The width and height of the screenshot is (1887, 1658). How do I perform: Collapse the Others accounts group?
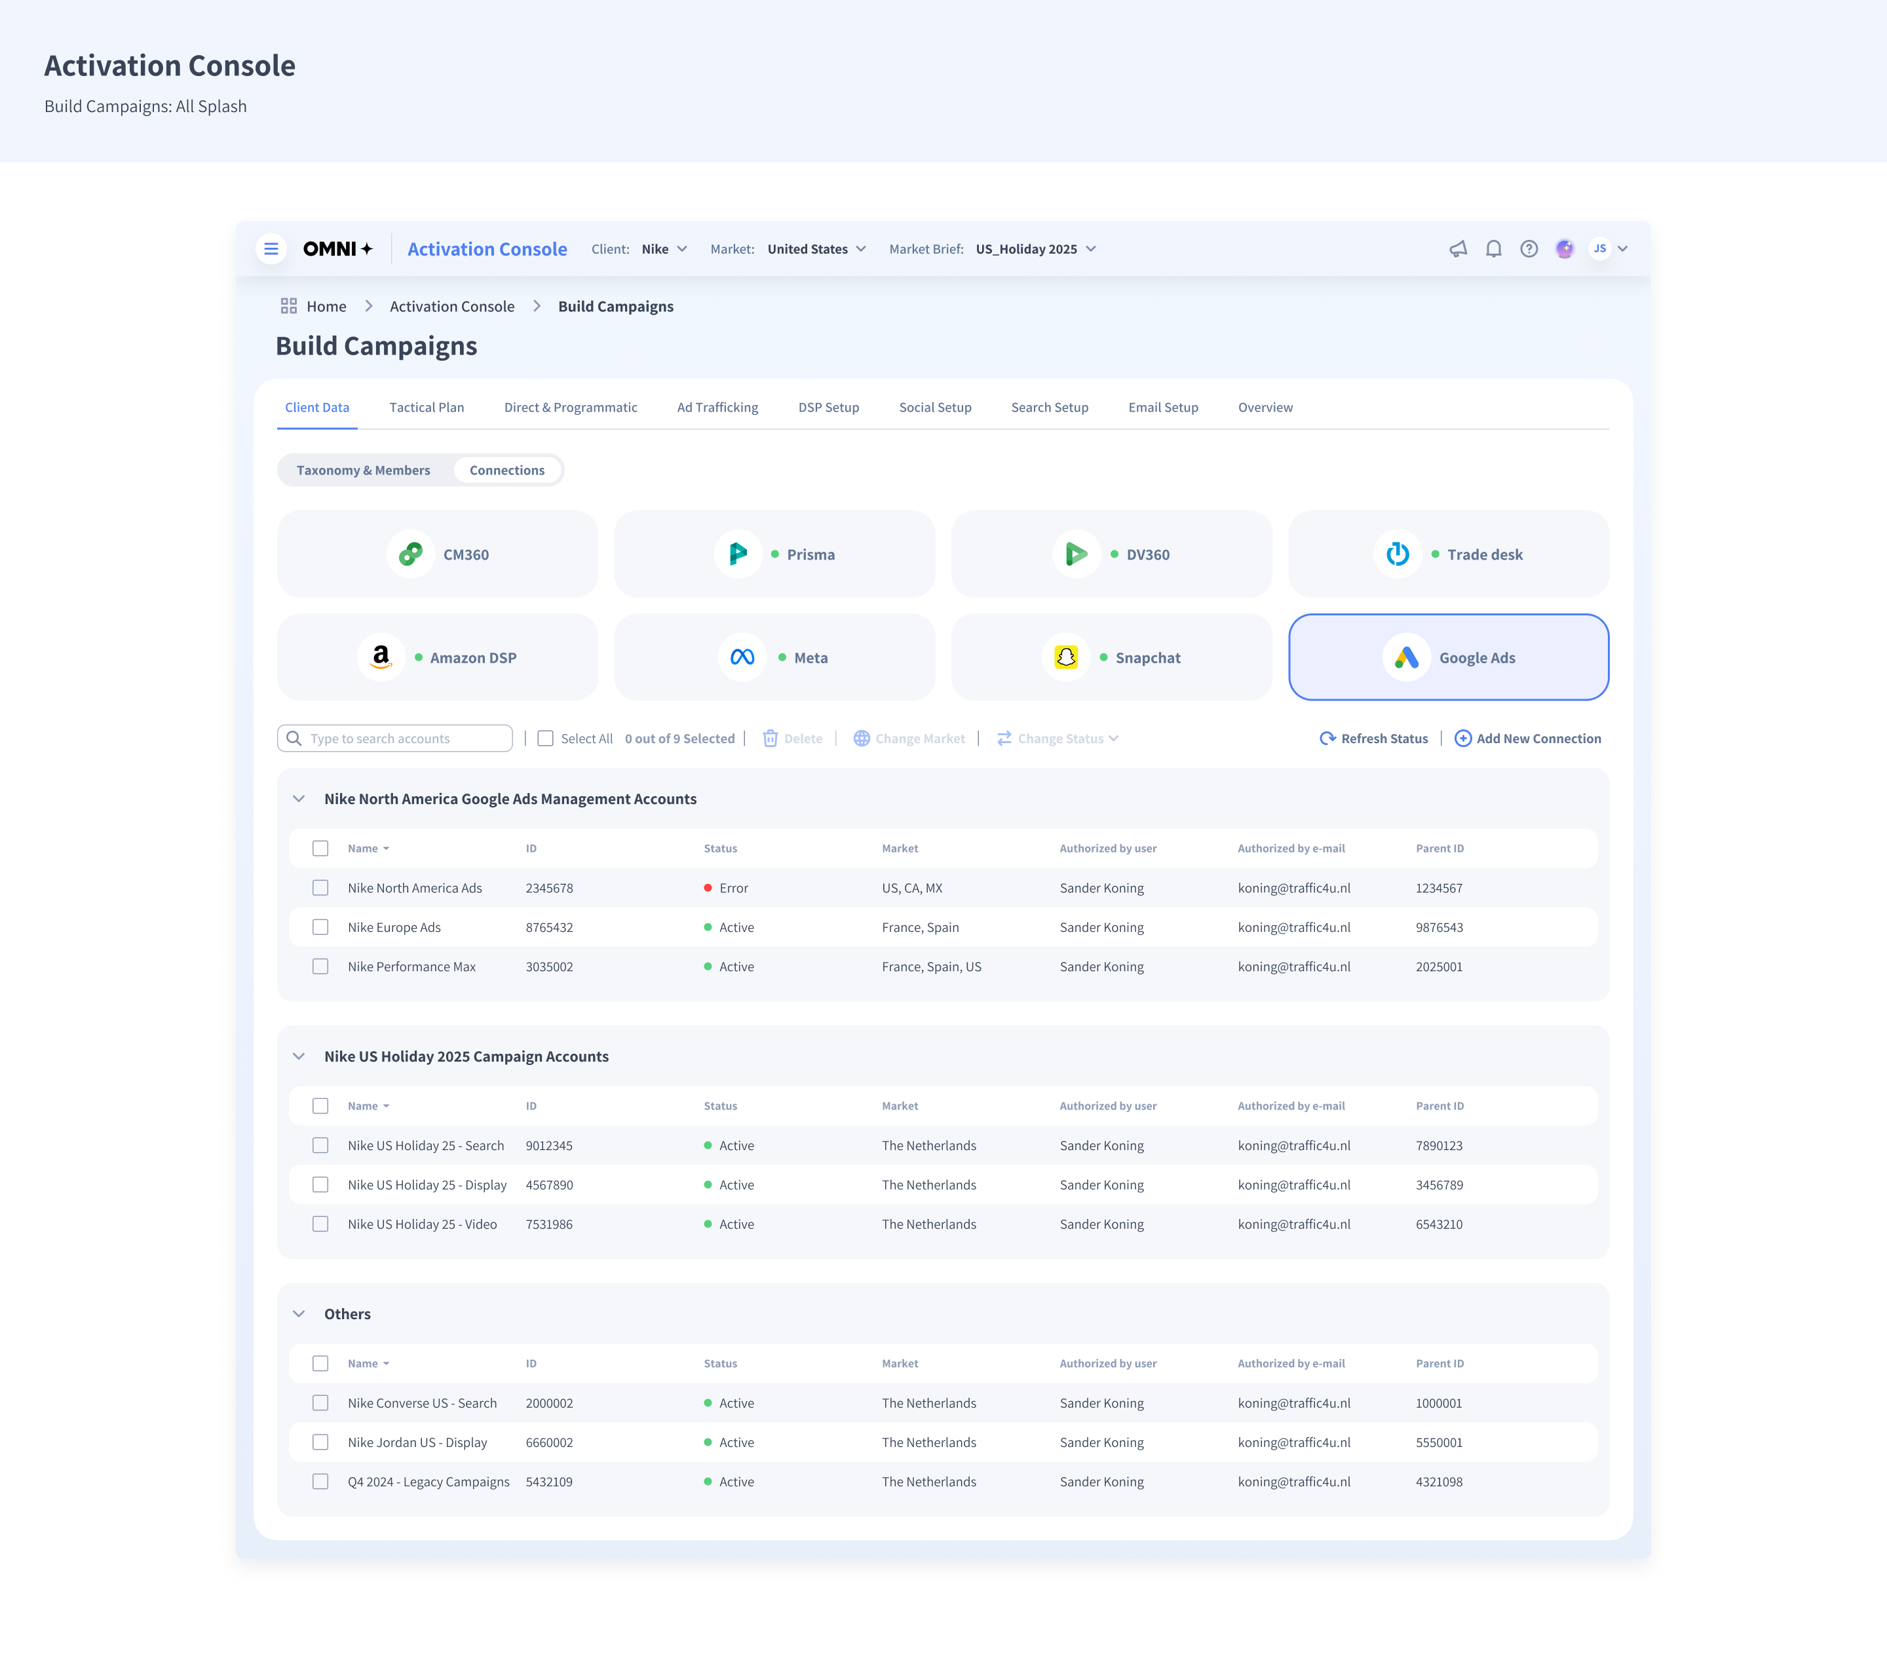pyautogui.click(x=299, y=1314)
